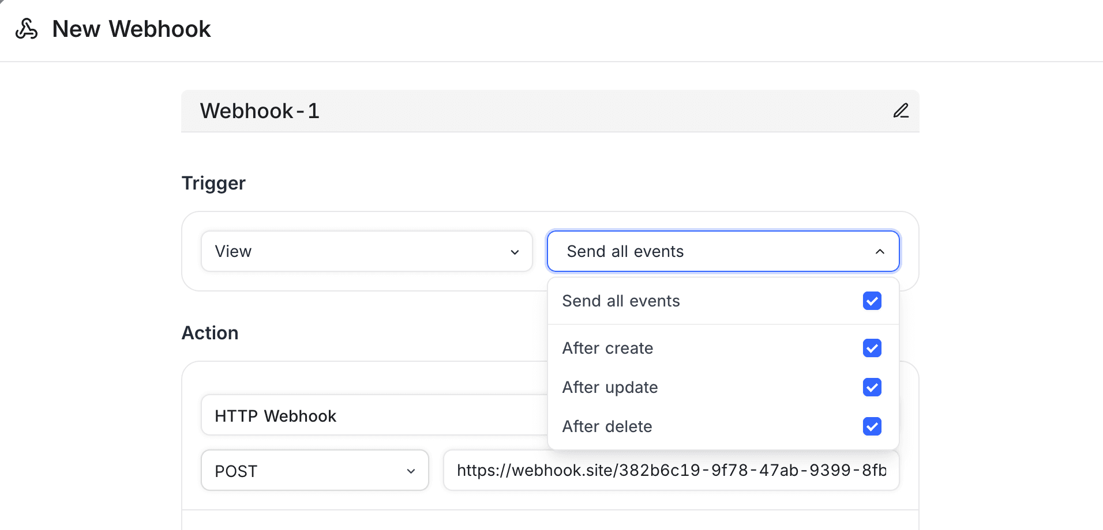Click the pencil edit icon for Webhook-1
1103x530 pixels.
(x=901, y=111)
